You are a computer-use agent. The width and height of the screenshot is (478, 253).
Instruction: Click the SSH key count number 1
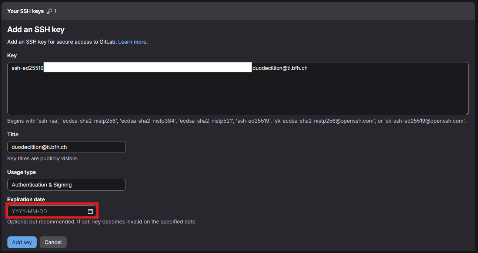55,11
